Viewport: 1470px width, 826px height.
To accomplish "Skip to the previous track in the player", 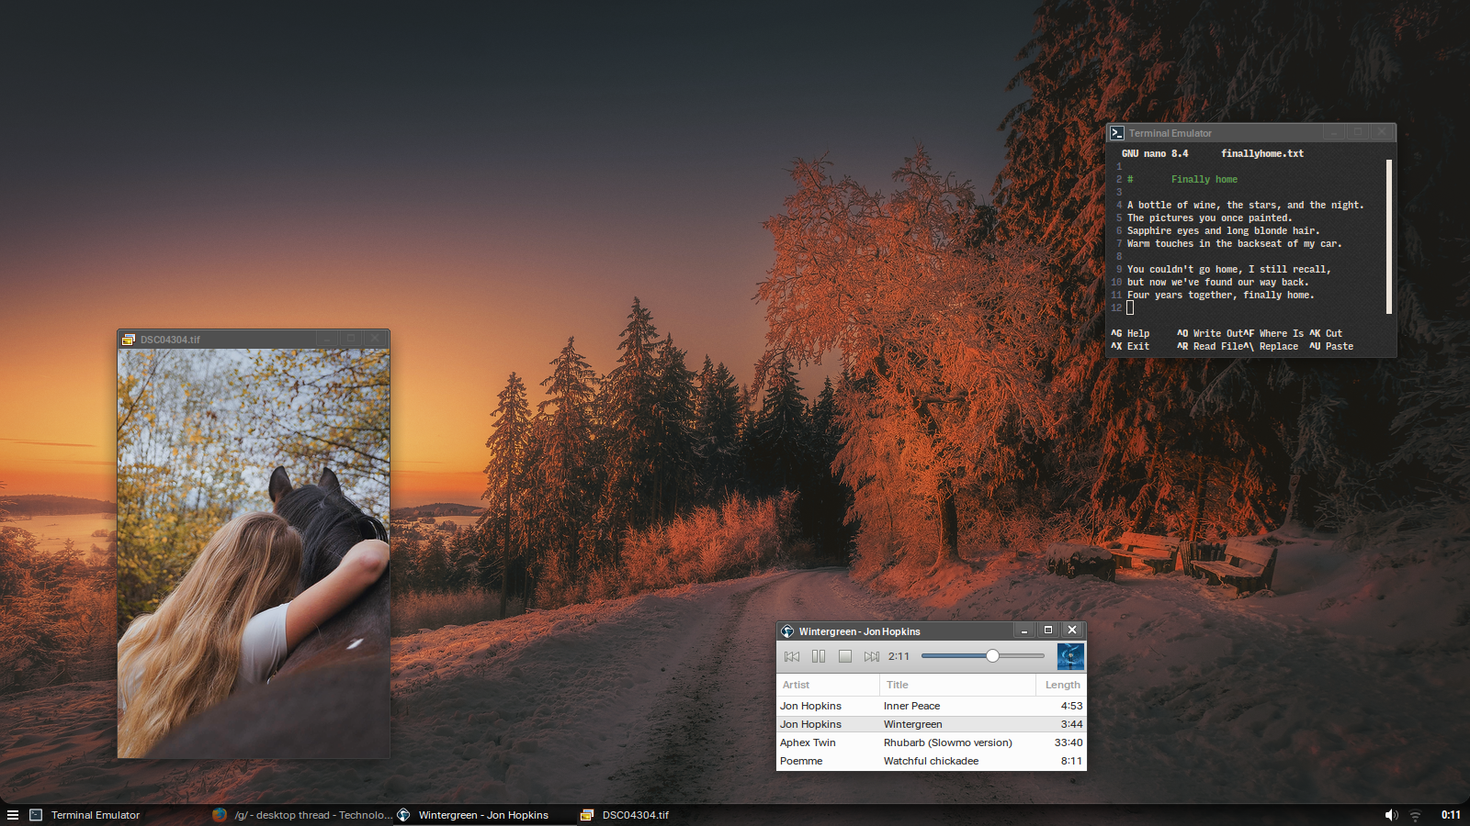I will pyautogui.click(x=792, y=656).
